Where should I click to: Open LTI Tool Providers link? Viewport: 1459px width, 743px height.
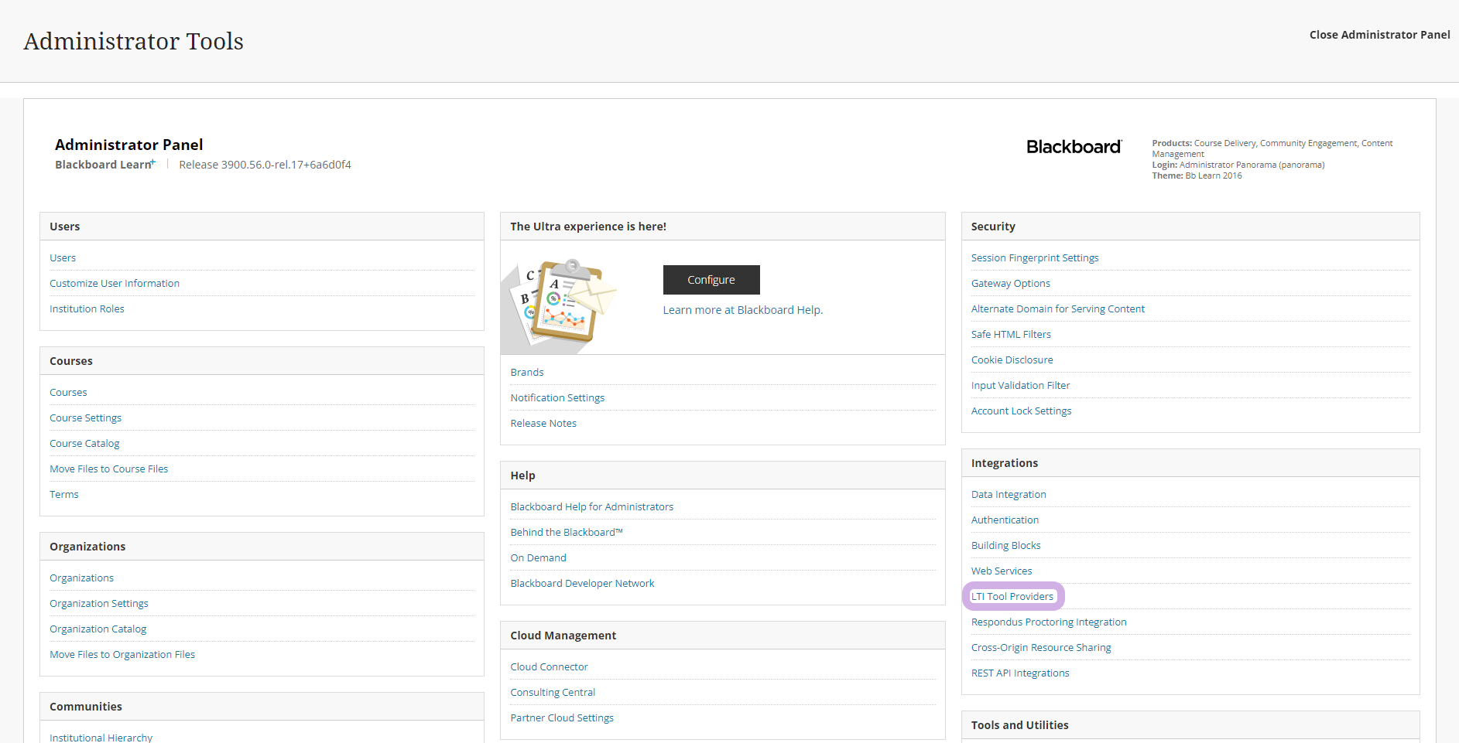tap(1012, 597)
